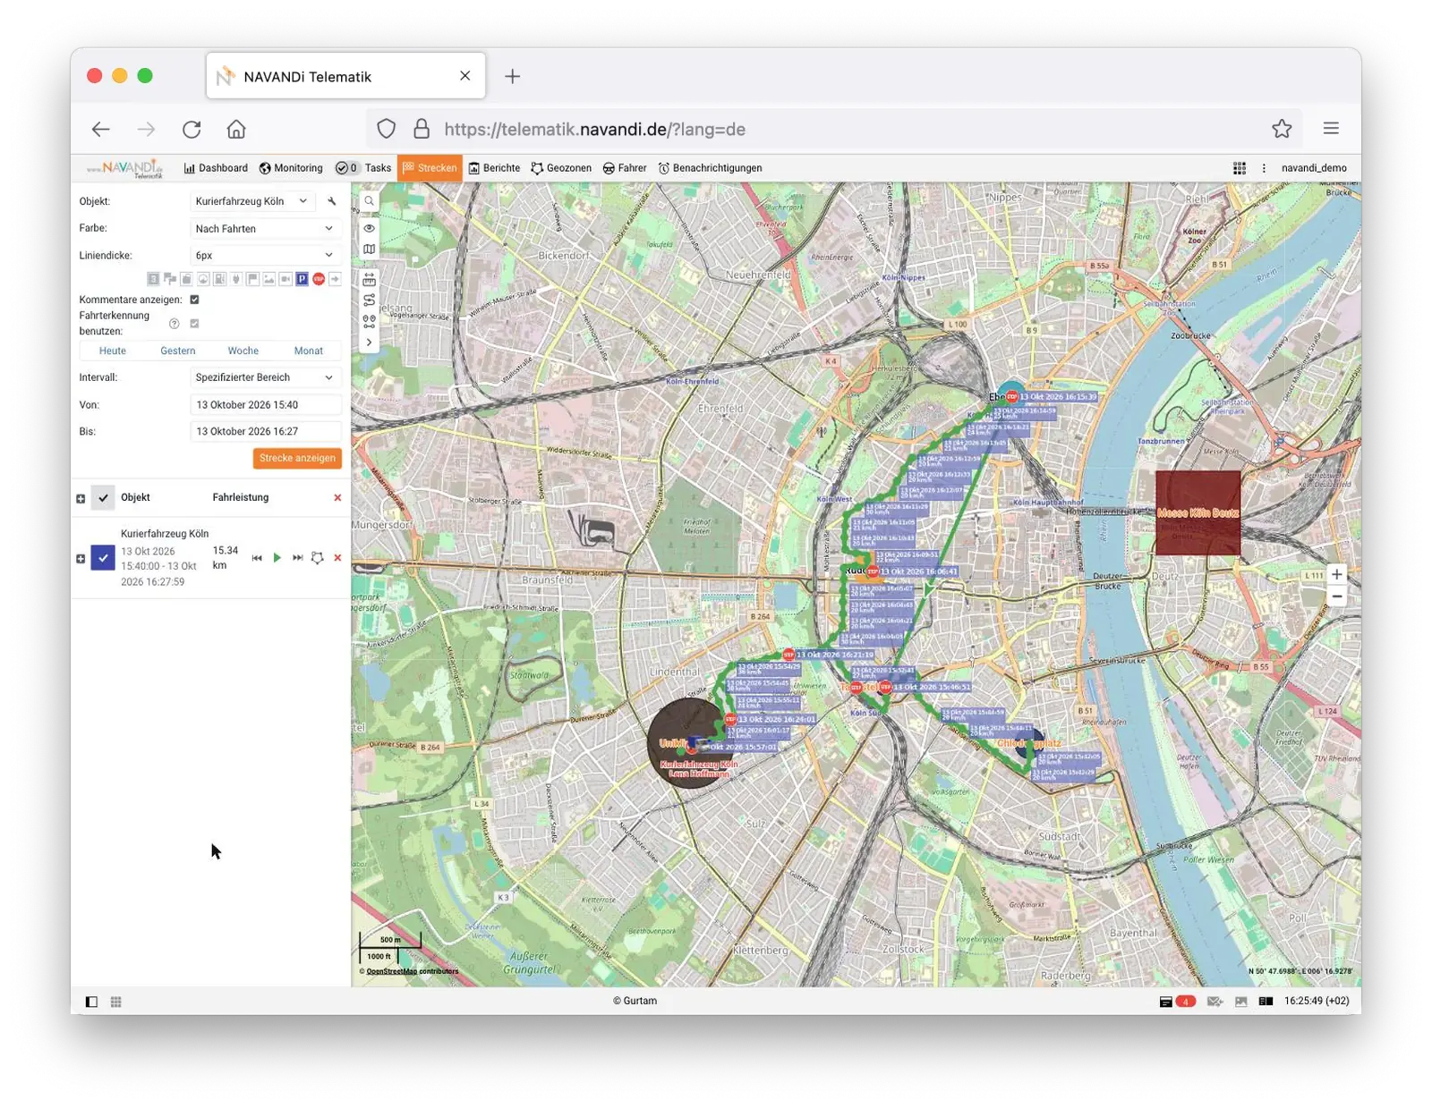The height and width of the screenshot is (1108, 1432).
Task: Expand all tracks with header plus icon
Action: 81,498
